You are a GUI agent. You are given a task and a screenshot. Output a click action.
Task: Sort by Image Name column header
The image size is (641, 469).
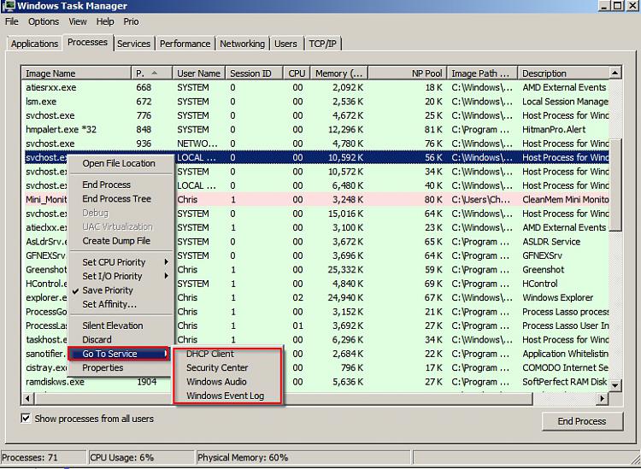(76, 73)
